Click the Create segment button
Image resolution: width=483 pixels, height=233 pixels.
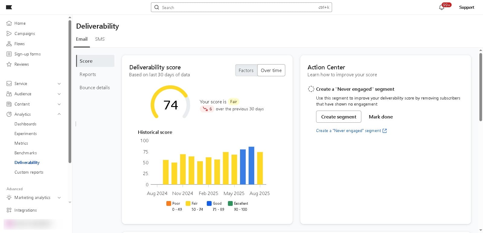[338, 117]
